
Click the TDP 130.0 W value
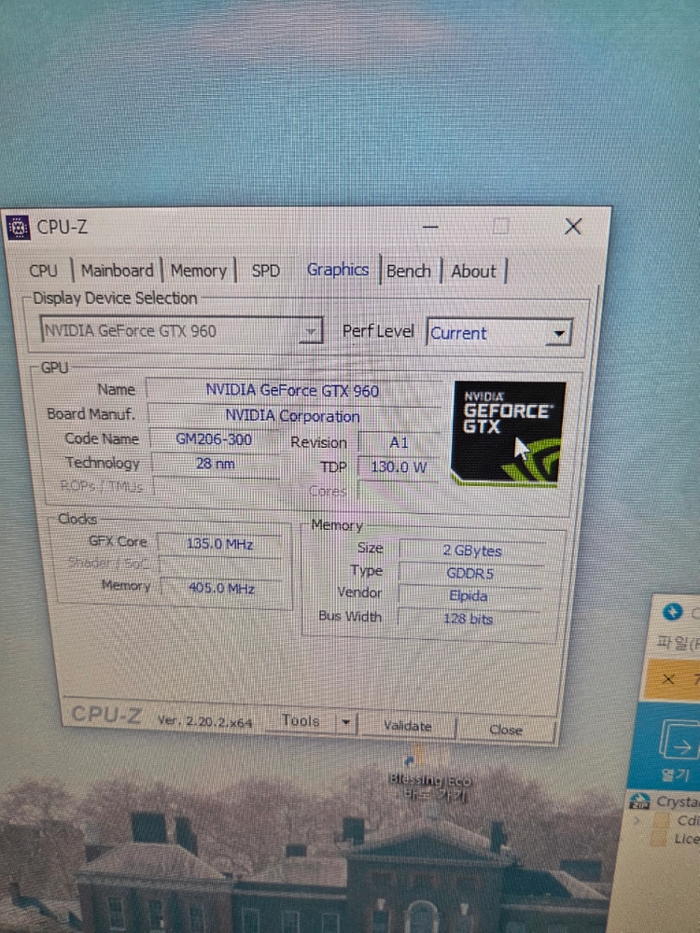coord(399,467)
